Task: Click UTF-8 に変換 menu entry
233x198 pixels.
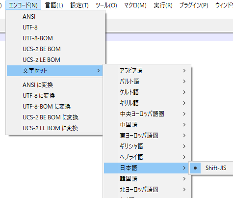Action: point(55,96)
